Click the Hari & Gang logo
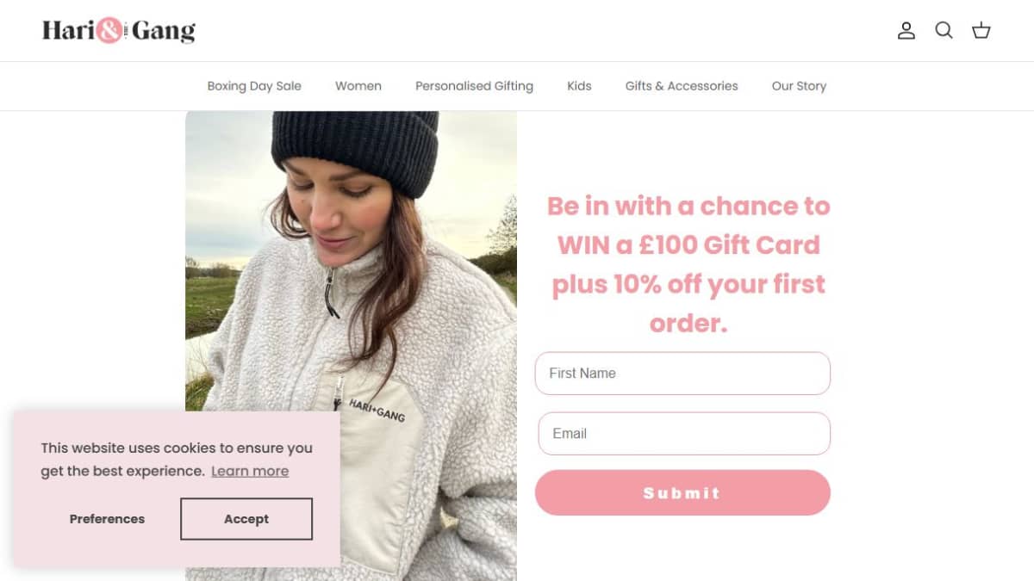The image size is (1034, 581). click(119, 31)
